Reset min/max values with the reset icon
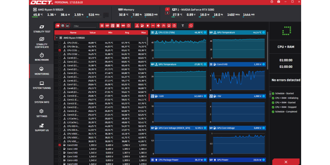The image size is (330, 165). coord(191,26)
